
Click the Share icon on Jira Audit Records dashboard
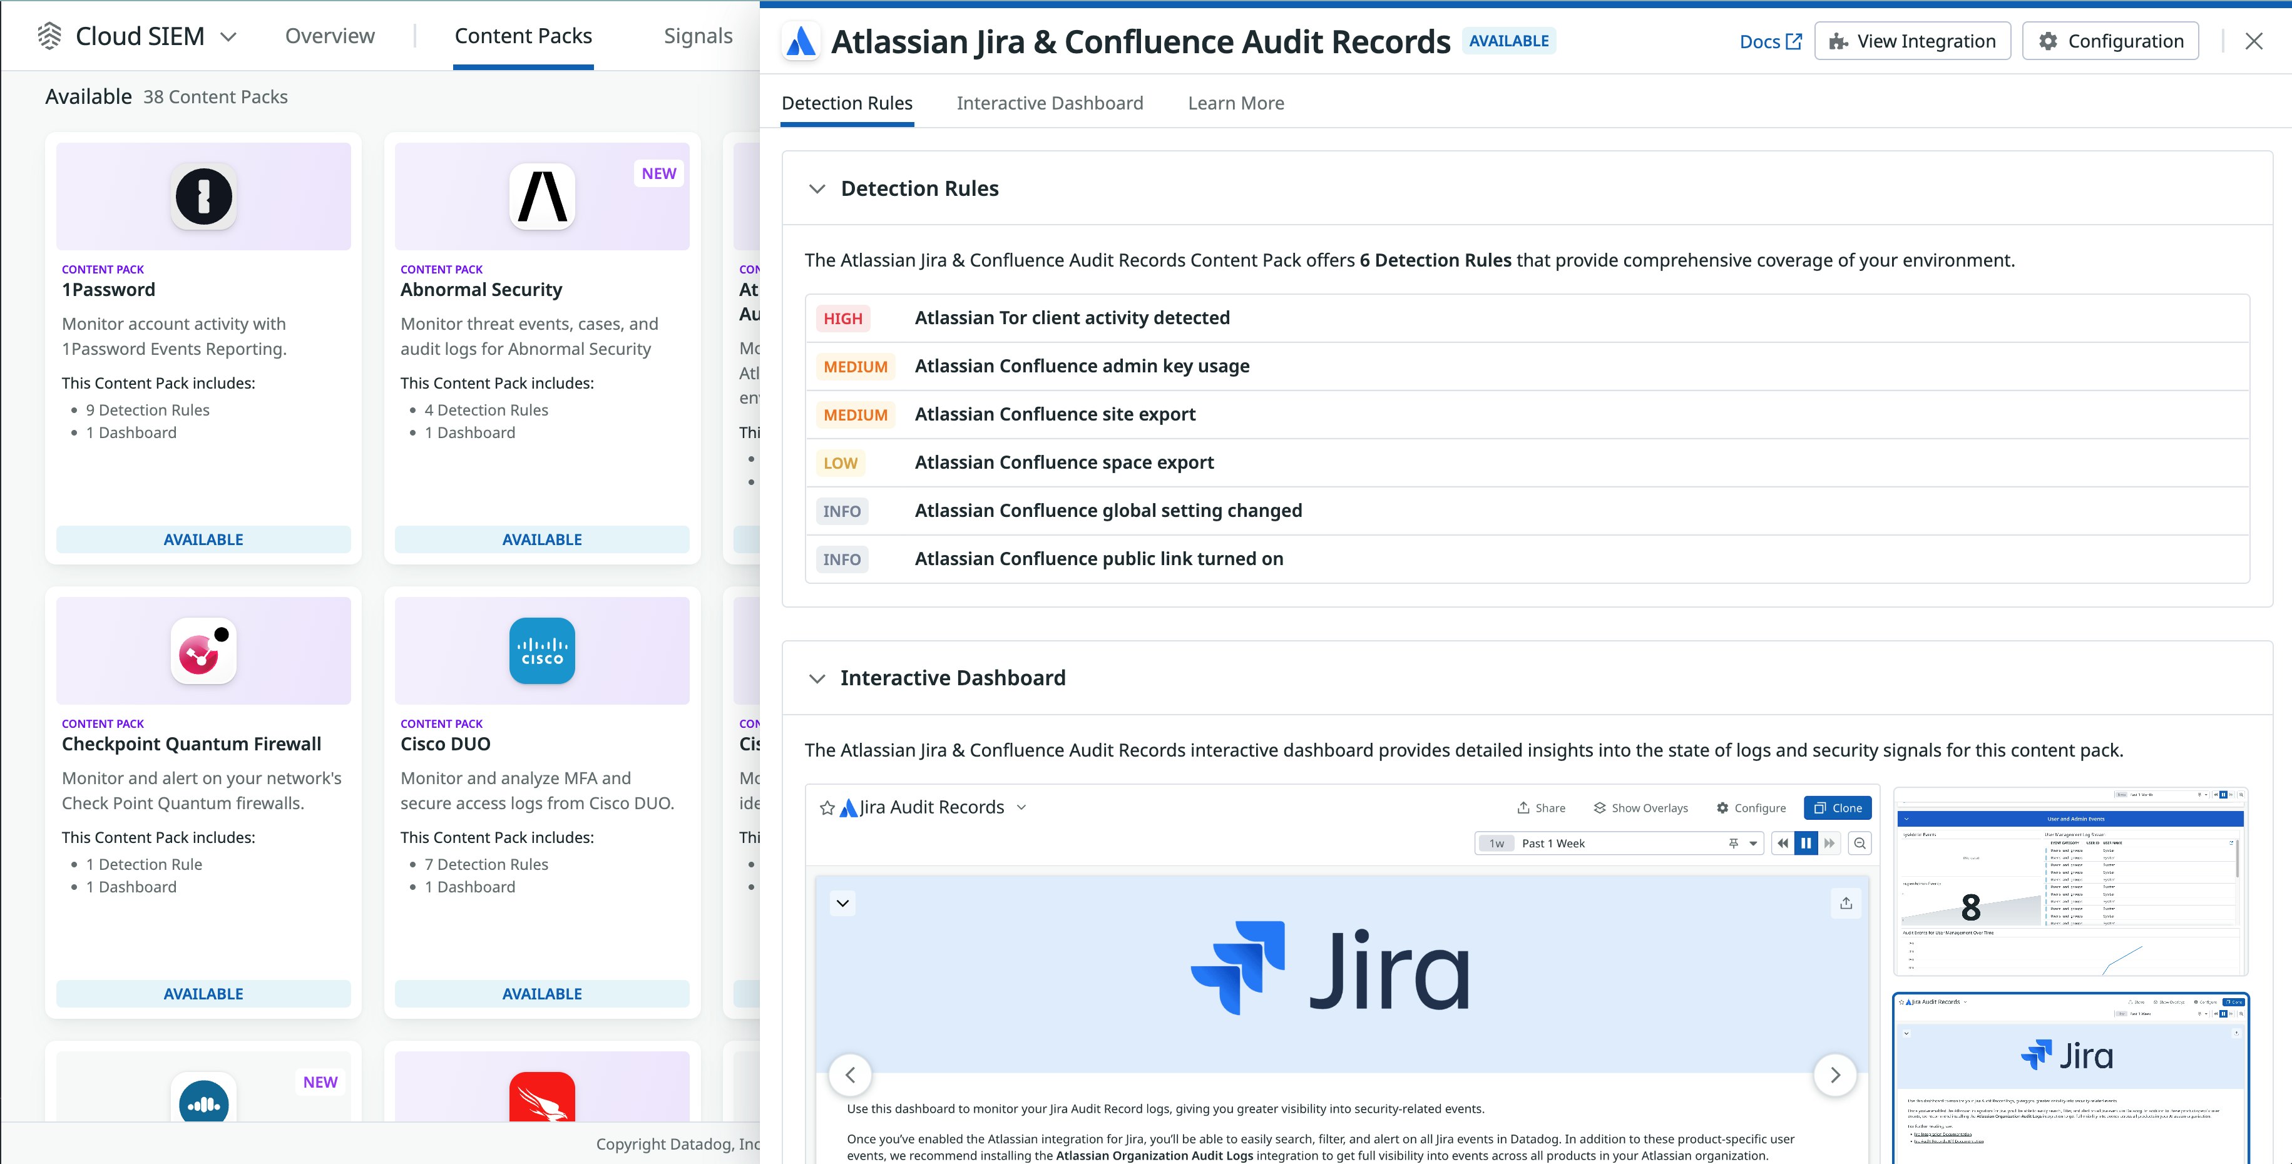1524,807
